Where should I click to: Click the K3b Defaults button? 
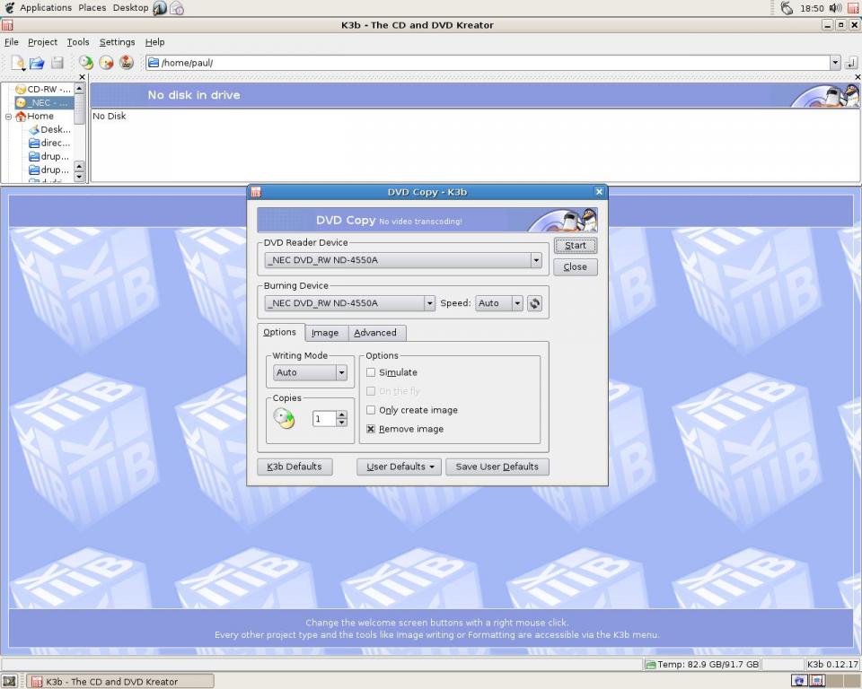point(295,467)
